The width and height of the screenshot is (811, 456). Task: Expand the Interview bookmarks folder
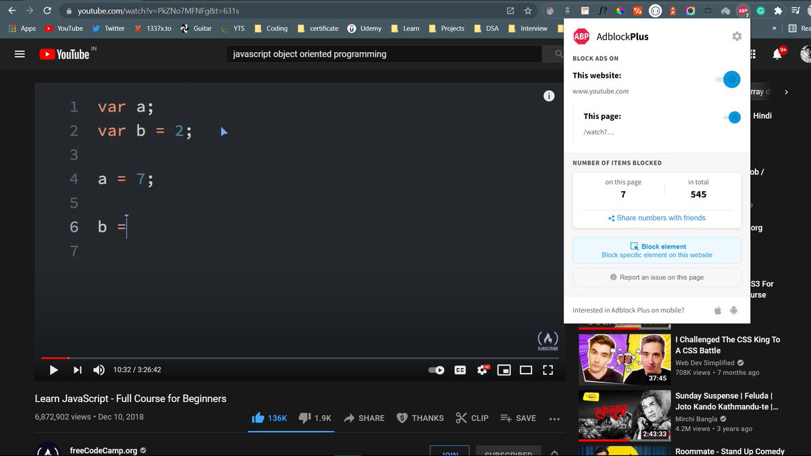(528, 28)
